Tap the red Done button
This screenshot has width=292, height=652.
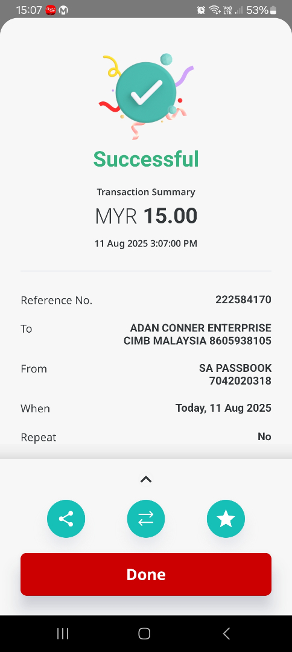tap(146, 574)
